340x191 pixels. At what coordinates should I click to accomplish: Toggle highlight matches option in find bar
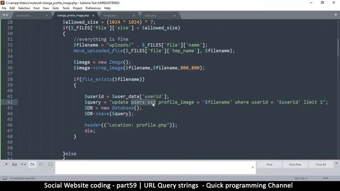click(x=50, y=164)
